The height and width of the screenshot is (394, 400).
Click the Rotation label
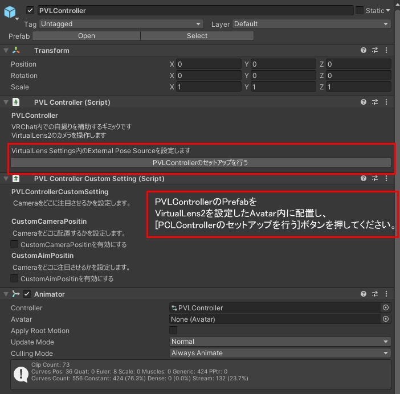tap(24, 76)
